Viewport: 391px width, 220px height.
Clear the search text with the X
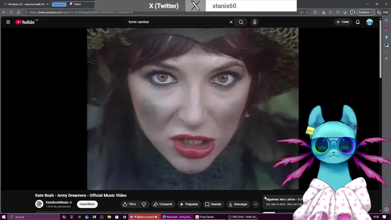click(231, 22)
